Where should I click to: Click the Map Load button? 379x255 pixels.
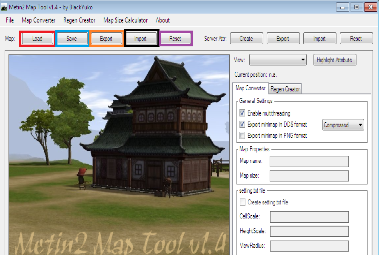coord(37,39)
